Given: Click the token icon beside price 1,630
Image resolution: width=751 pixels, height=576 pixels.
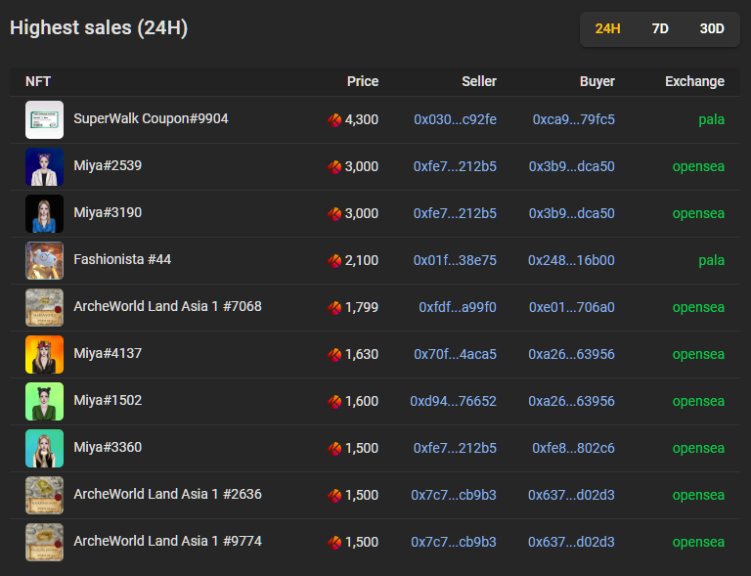Looking at the screenshot, I should pos(334,354).
